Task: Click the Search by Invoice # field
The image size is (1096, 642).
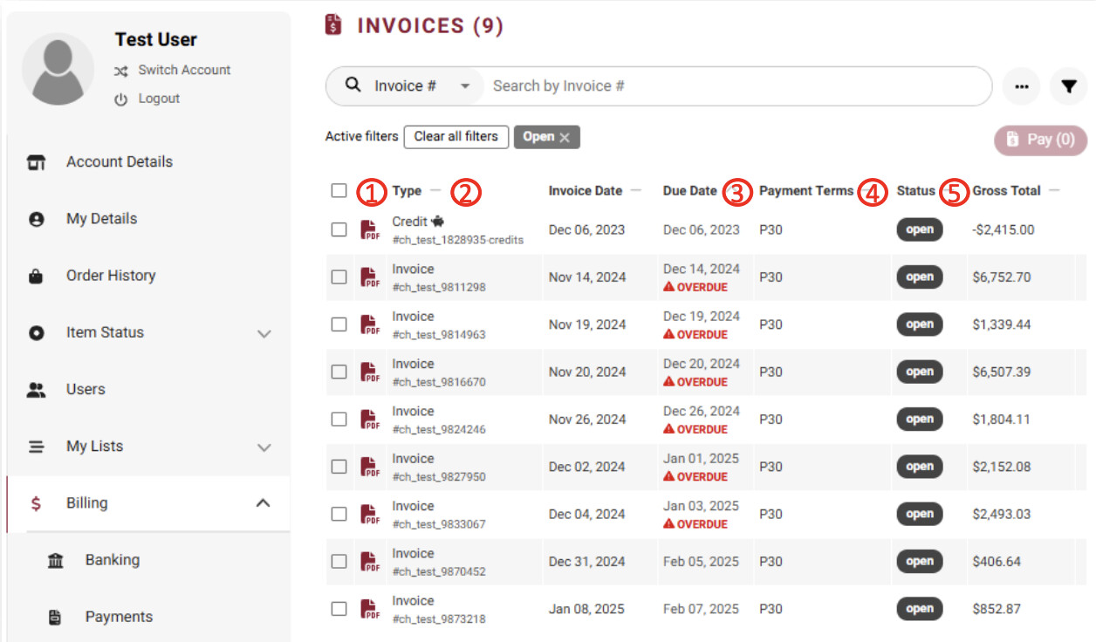Action: click(733, 86)
